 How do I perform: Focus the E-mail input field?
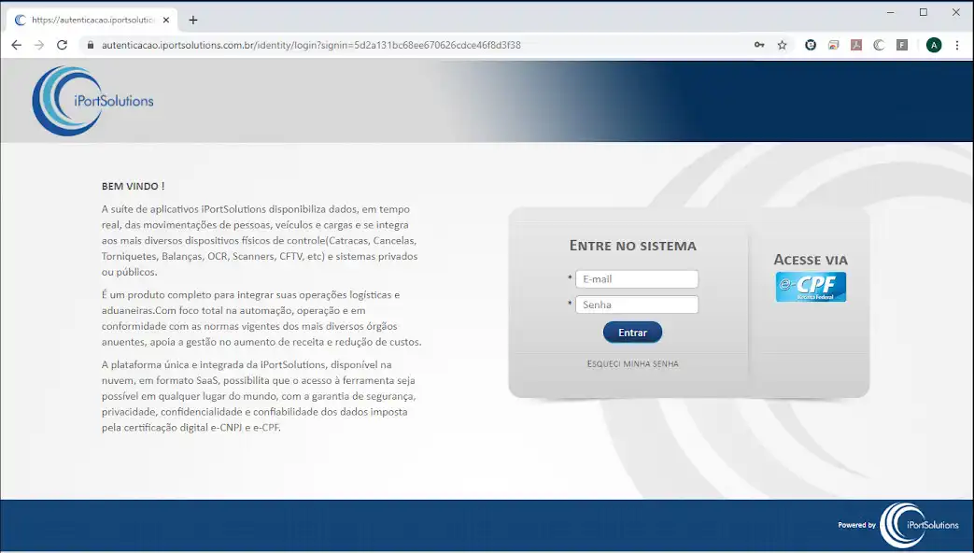(637, 279)
